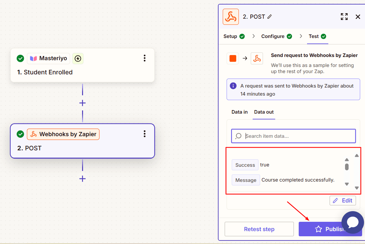The image size is (365, 244).
Task: Click the Search item data field
Action: tap(294, 136)
